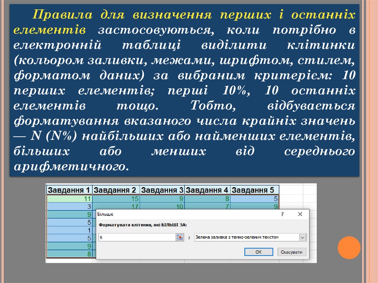Open the format style dropdown arrow
The width and height of the screenshot is (378, 283).
pos(303,238)
